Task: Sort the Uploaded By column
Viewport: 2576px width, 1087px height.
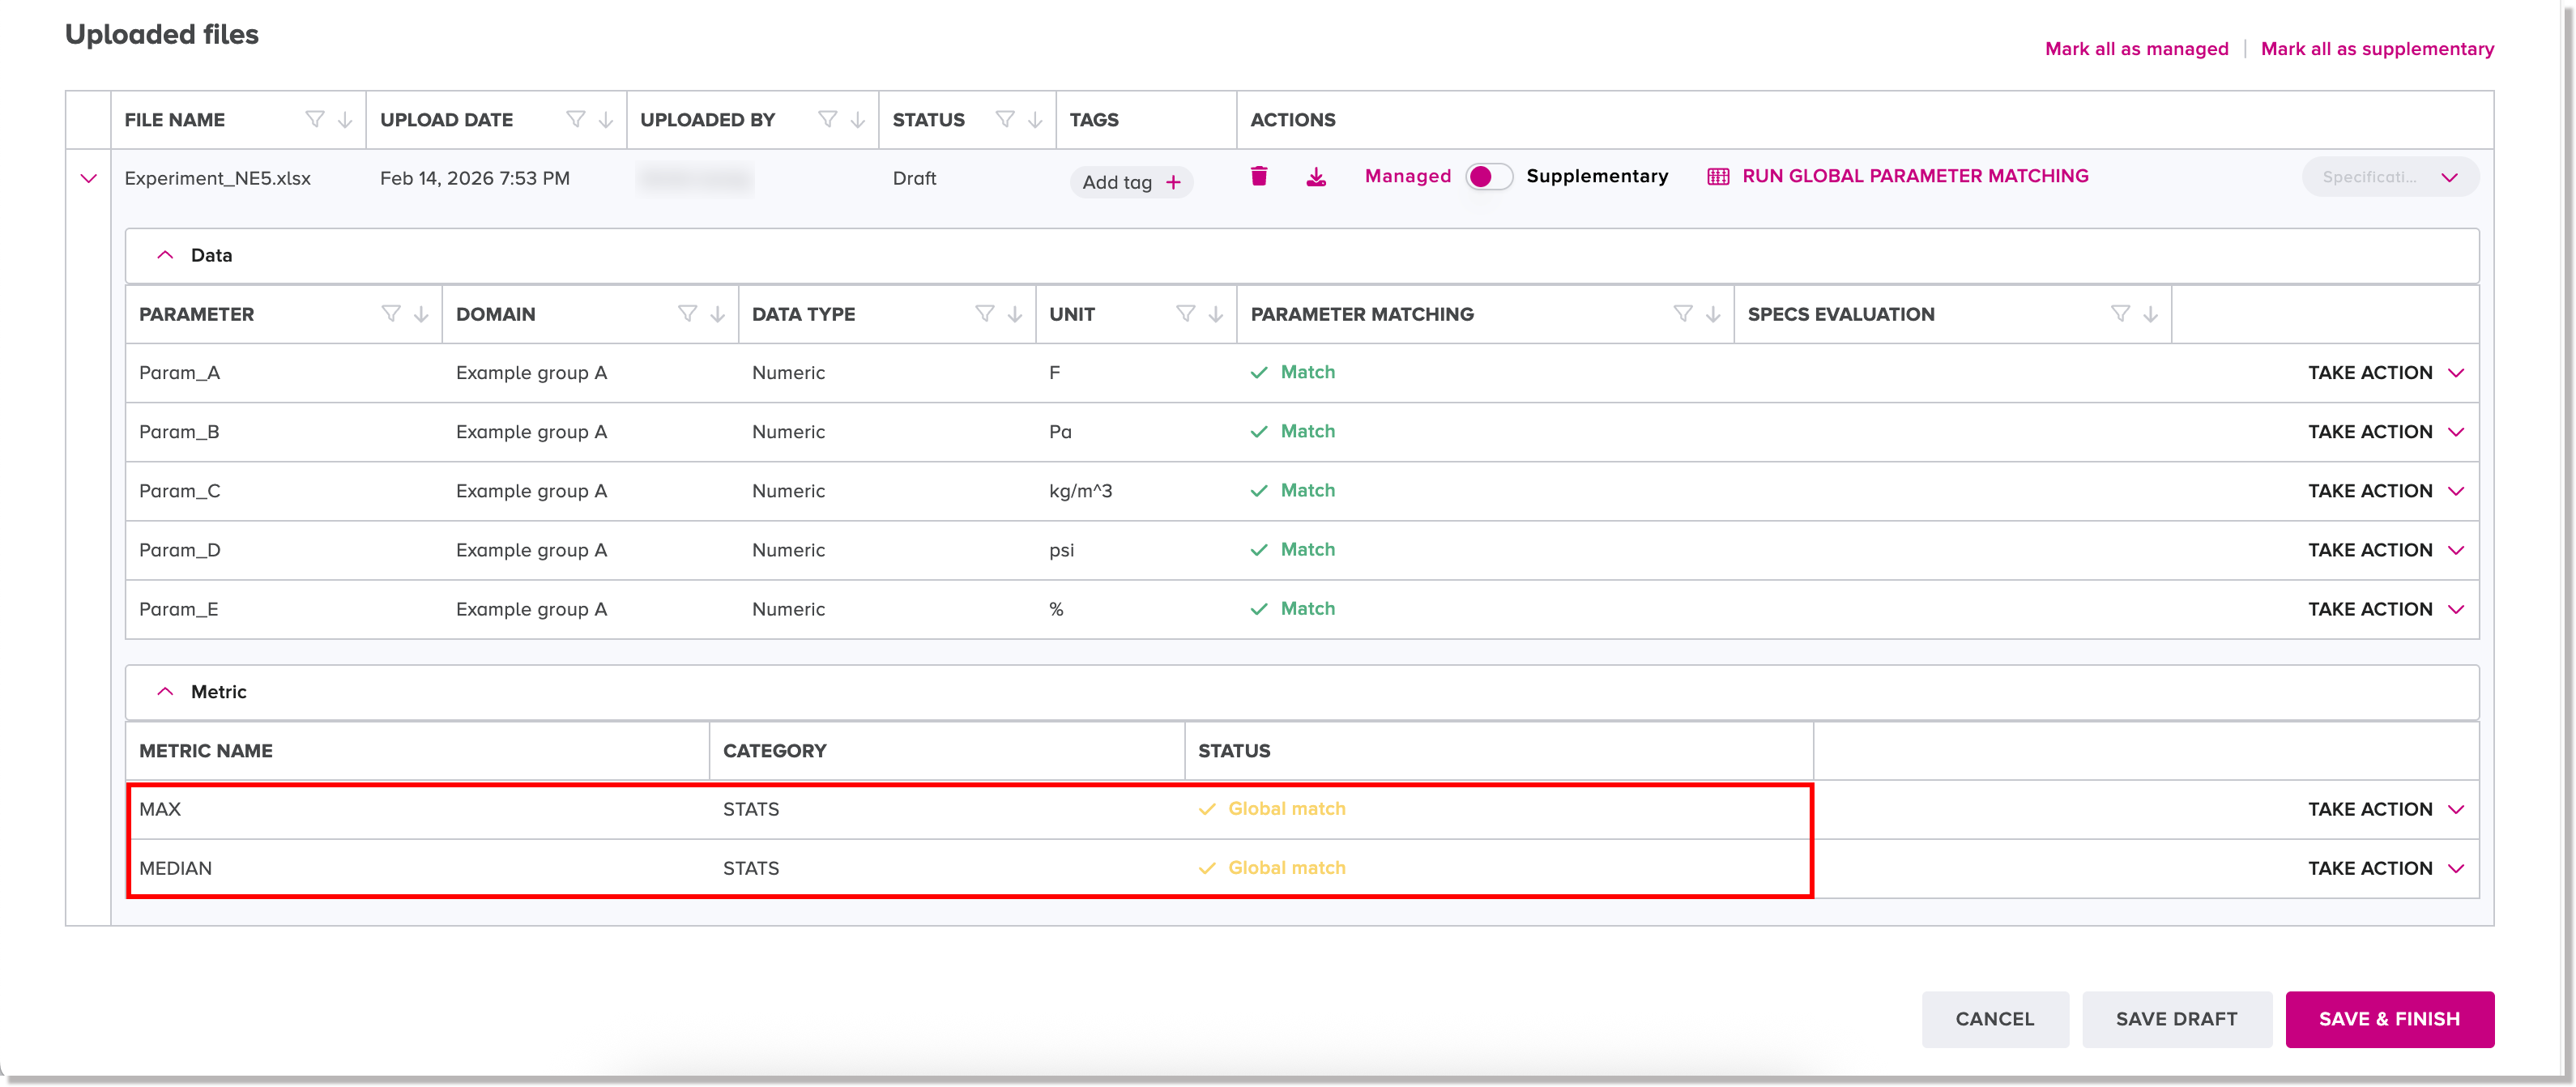Action: coord(858,120)
